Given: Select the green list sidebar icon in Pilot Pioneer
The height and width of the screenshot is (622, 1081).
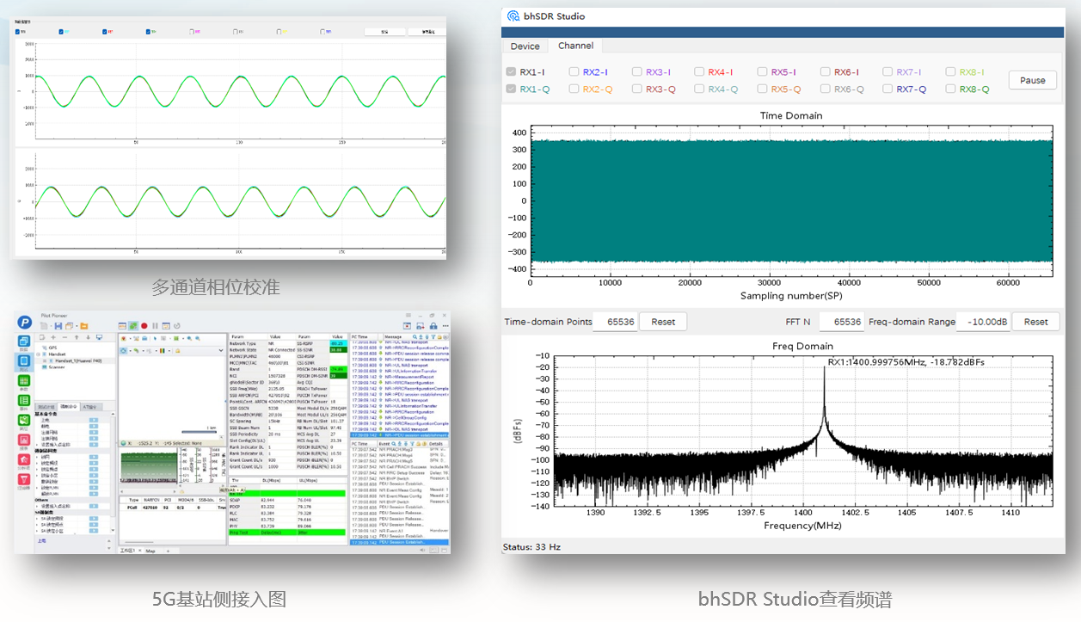Looking at the screenshot, I should pos(24,400).
